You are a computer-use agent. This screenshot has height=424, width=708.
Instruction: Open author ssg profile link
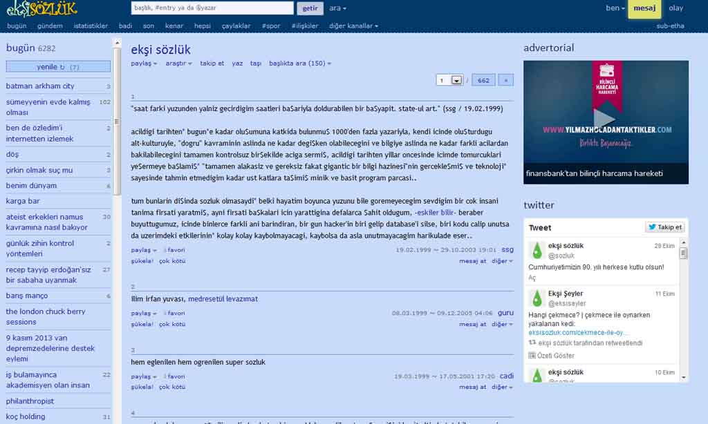pyautogui.click(x=507, y=249)
